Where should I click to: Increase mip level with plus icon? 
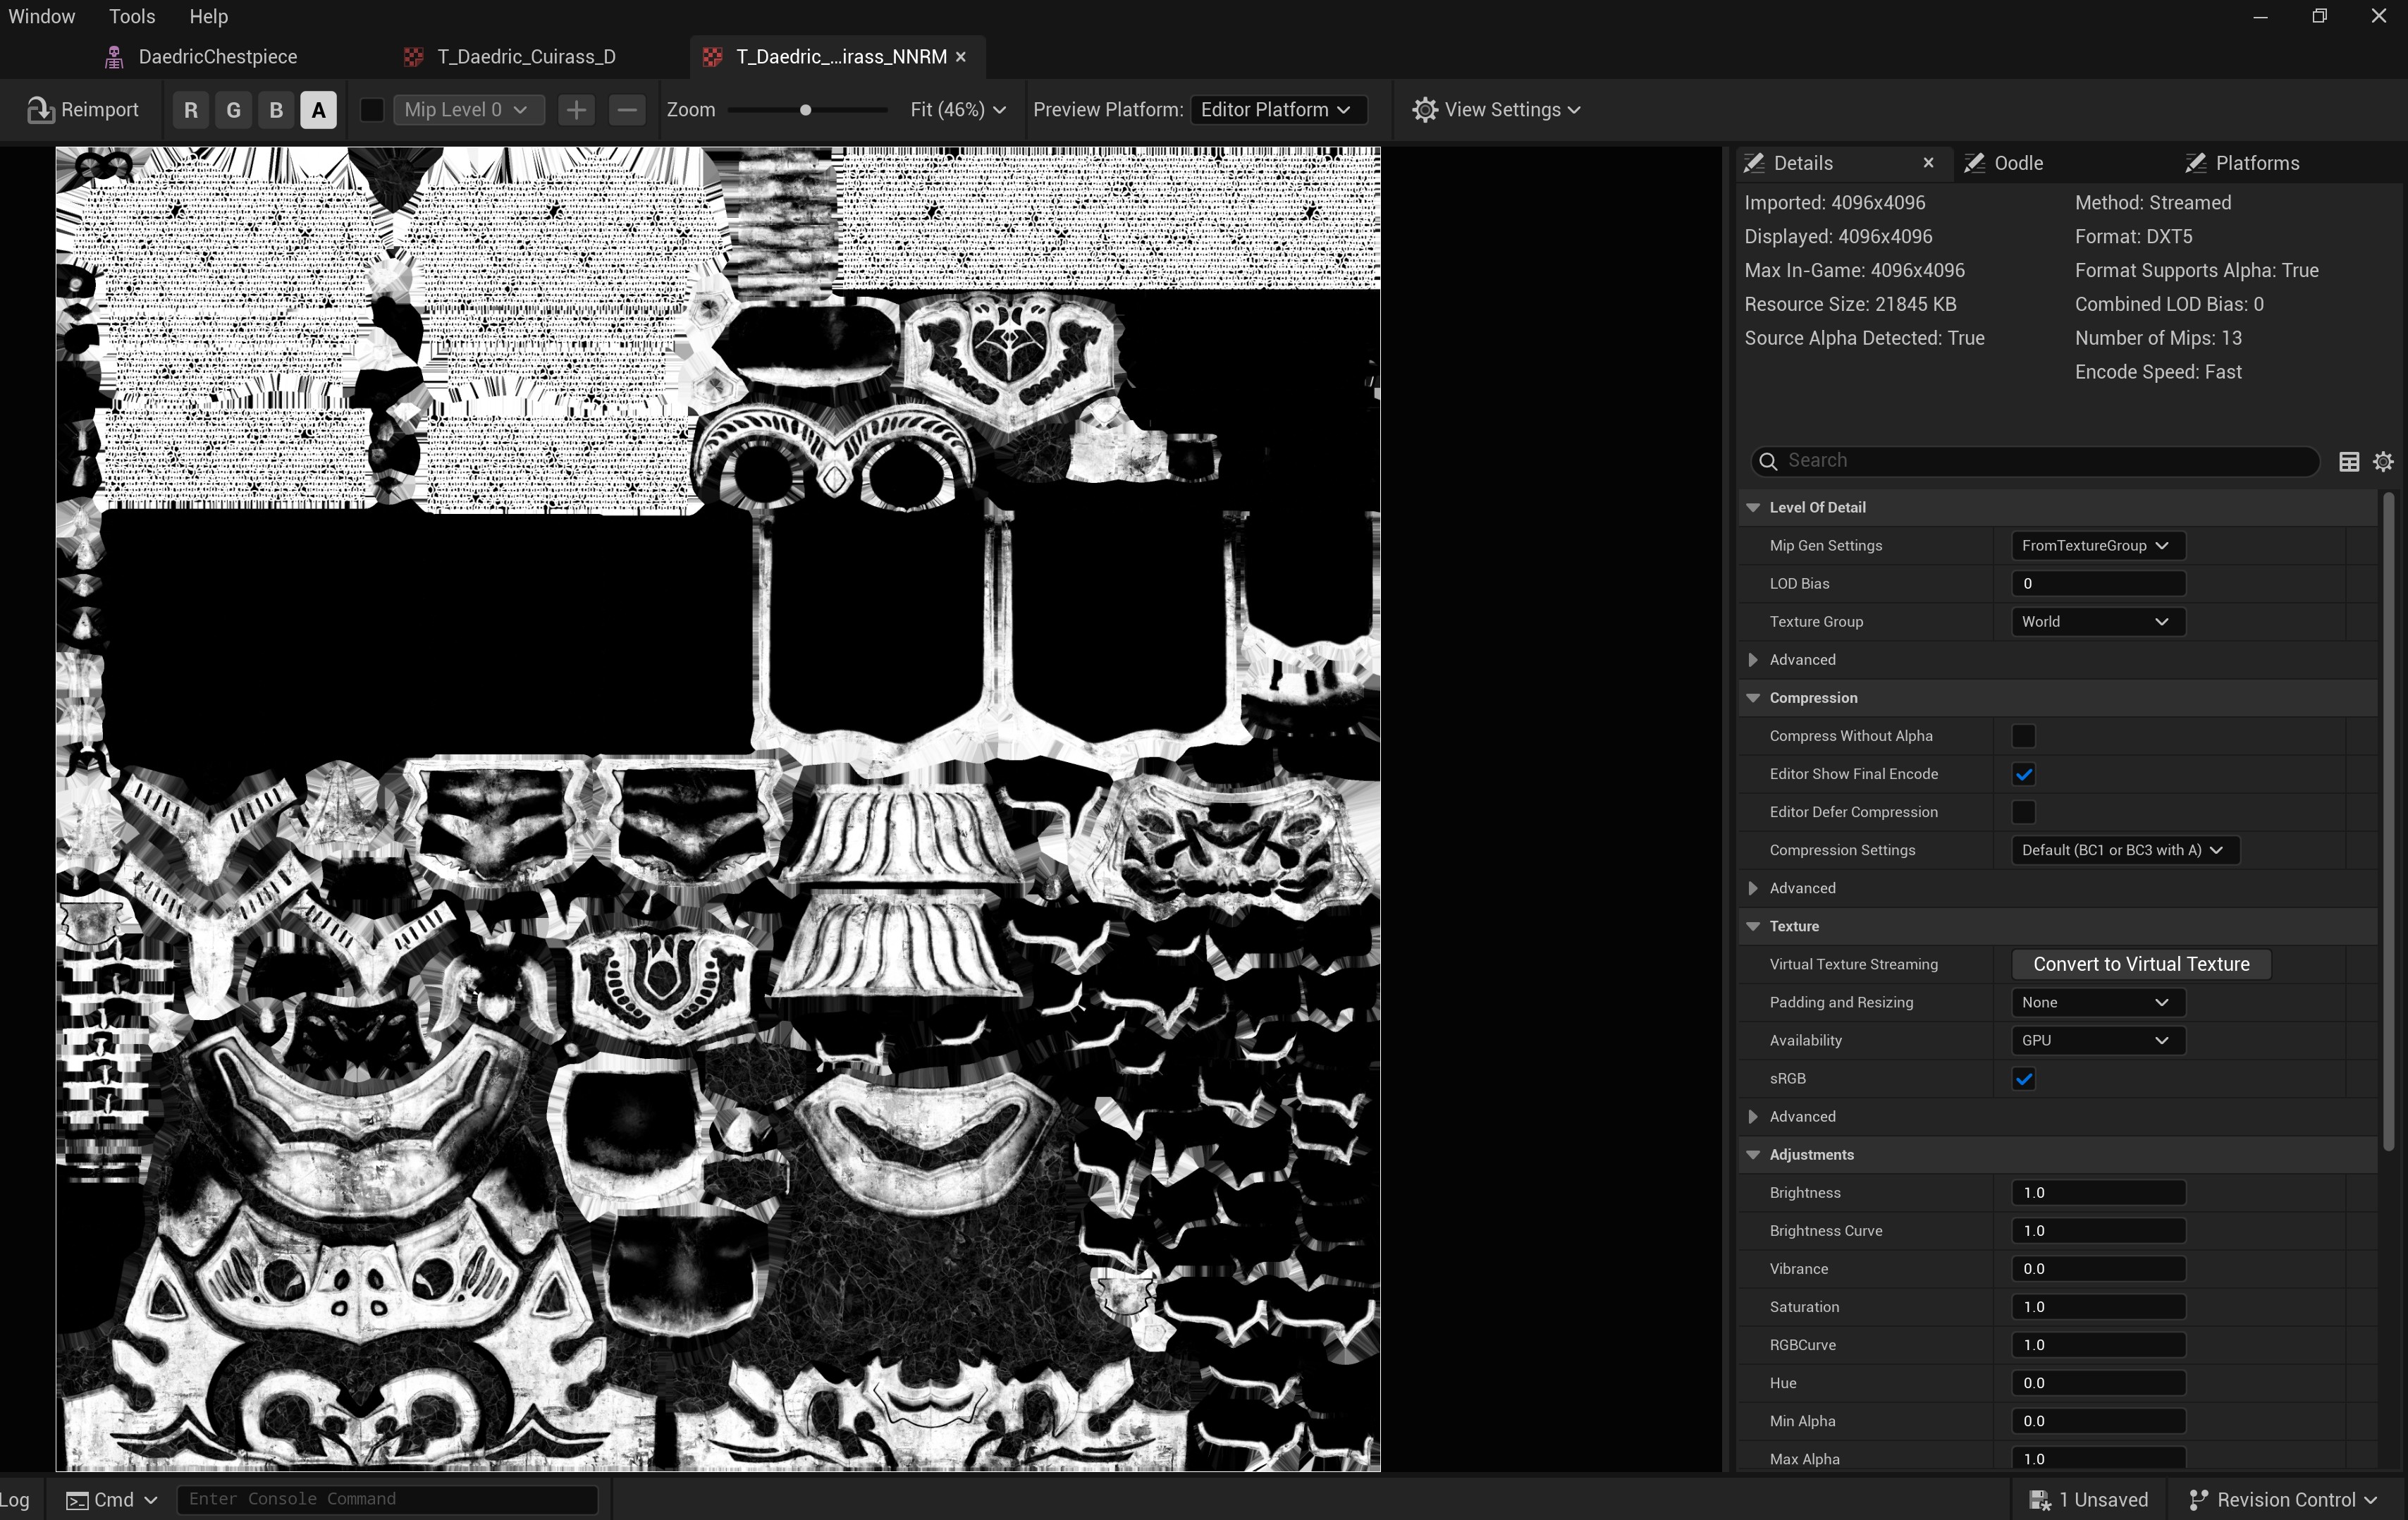click(576, 110)
